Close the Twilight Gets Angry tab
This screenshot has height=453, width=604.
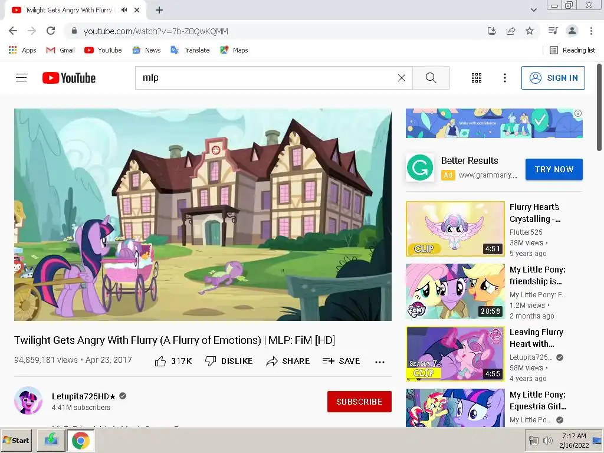[x=137, y=10]
